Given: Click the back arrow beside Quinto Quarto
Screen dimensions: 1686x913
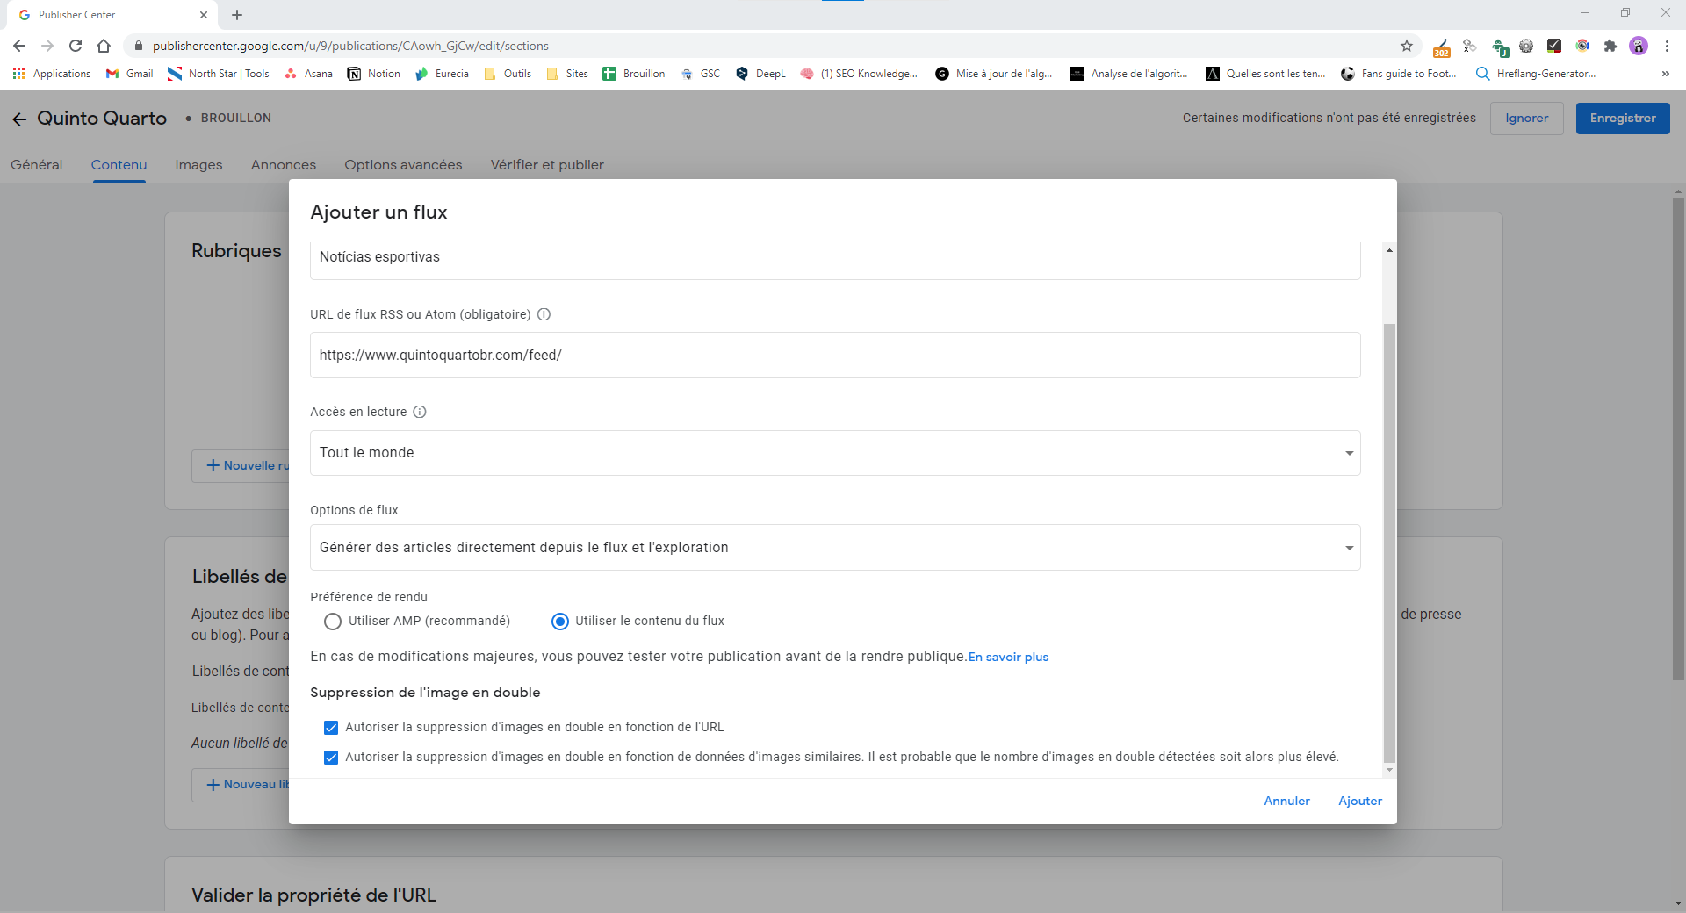Looking at the screenshot, I should 19,119.
